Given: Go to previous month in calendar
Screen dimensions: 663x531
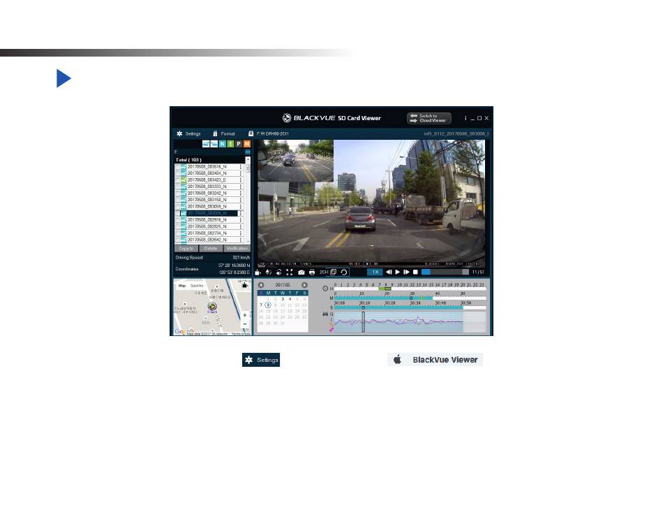Looking at the screenshot, I should (261, 285).
